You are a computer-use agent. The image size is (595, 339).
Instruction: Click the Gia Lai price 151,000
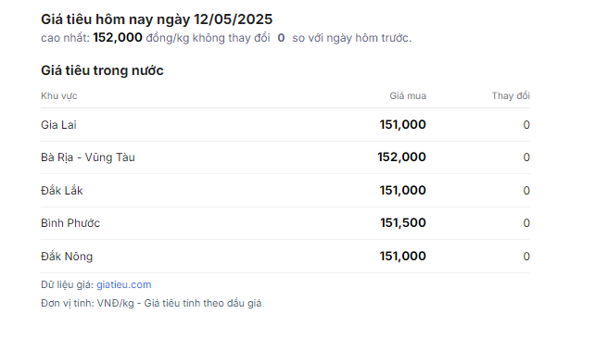(403, 125)
